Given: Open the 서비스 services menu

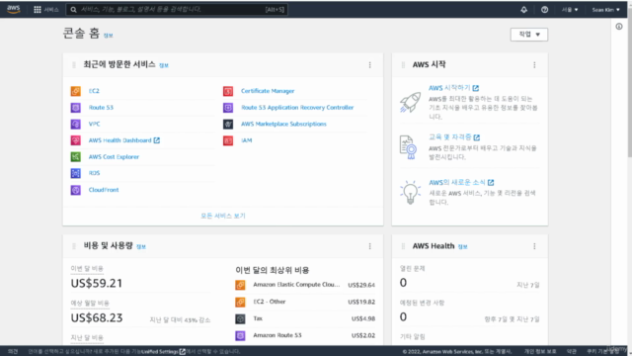Looking at the screenshot, I should point(46,9).
